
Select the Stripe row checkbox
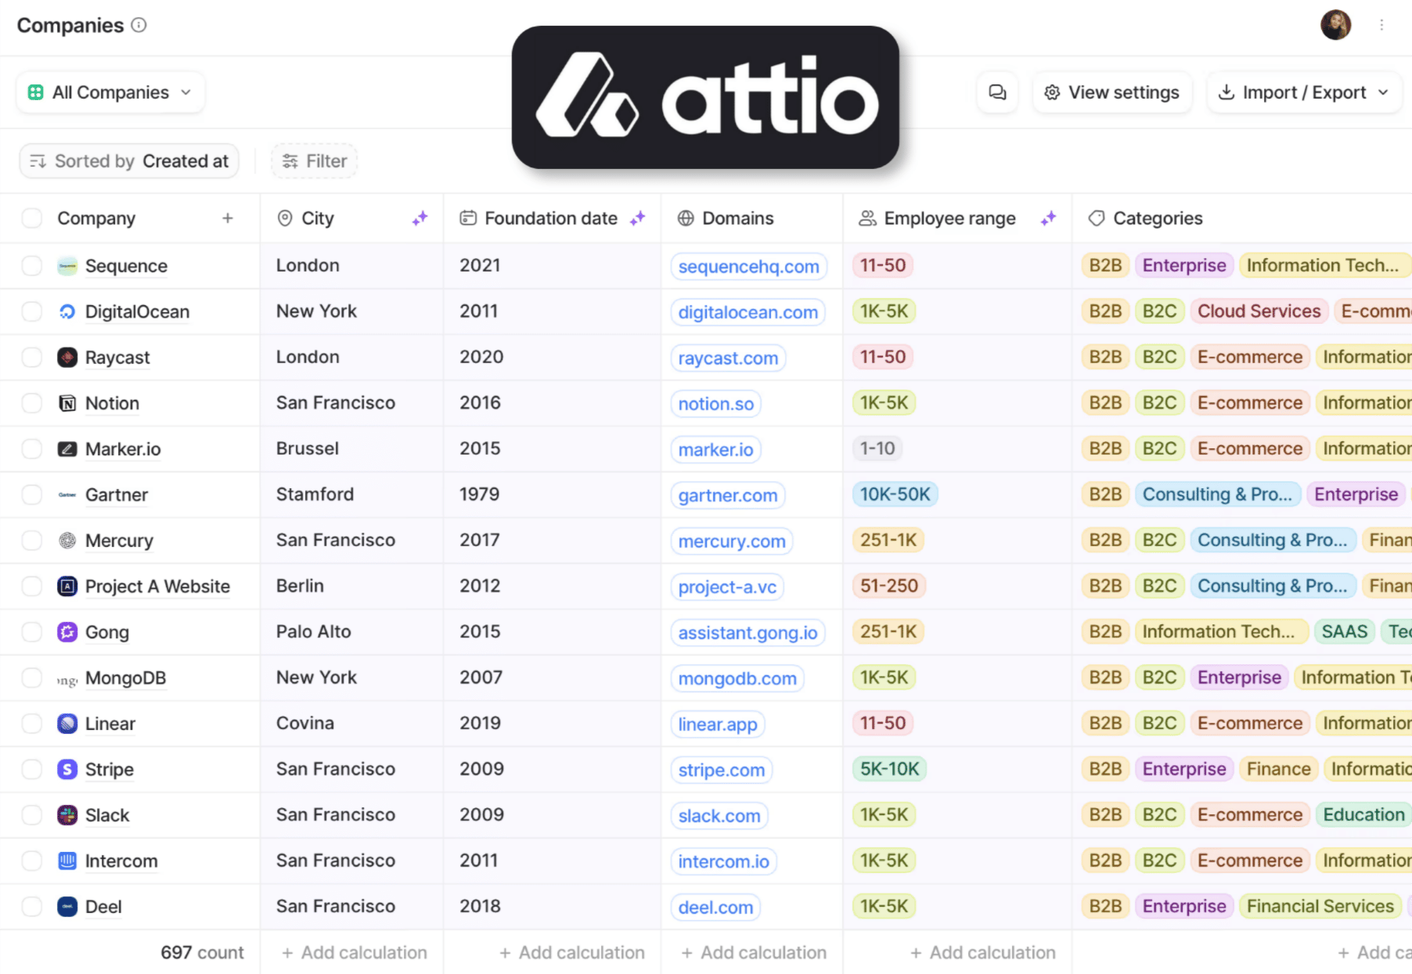[31, 769]
